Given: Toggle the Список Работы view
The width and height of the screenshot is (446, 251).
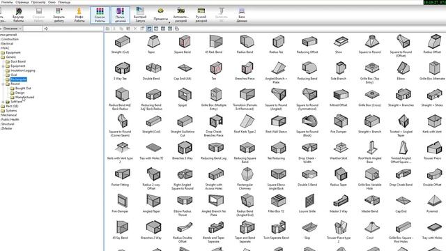Looking at the screenshot, I should (100, 15).
